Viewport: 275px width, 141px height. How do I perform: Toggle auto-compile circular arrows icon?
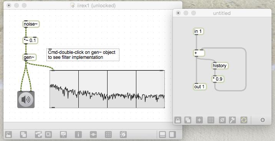244,120
